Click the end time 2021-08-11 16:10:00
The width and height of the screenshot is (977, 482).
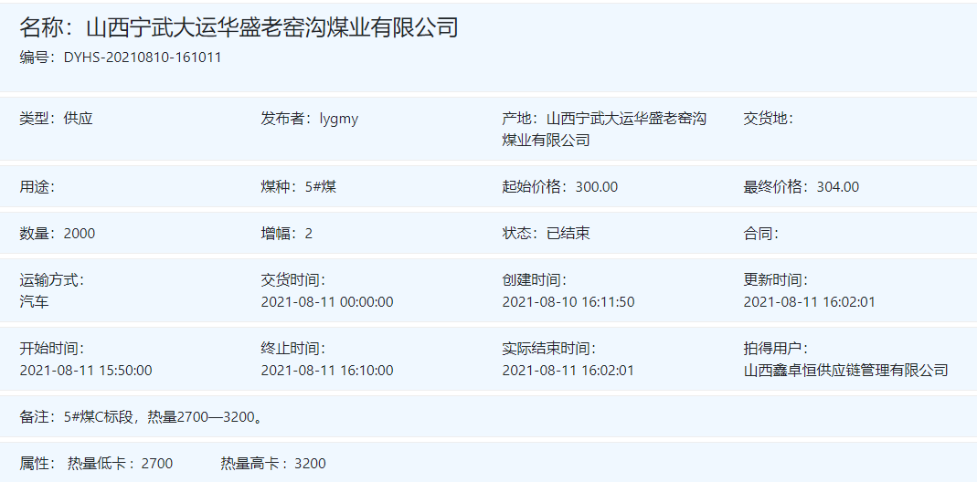click(327, 371)
